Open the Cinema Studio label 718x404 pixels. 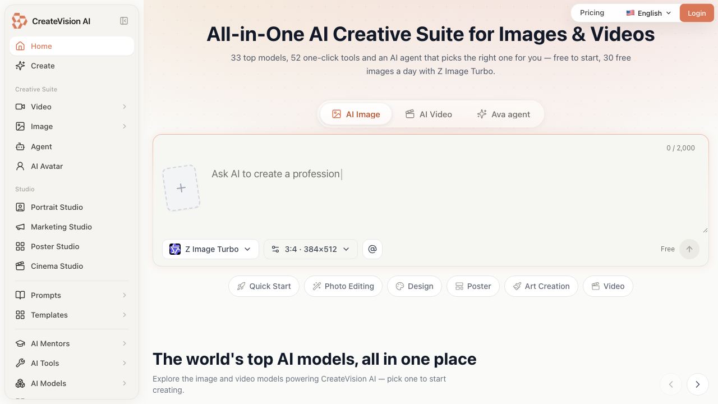tap(57, 266)
